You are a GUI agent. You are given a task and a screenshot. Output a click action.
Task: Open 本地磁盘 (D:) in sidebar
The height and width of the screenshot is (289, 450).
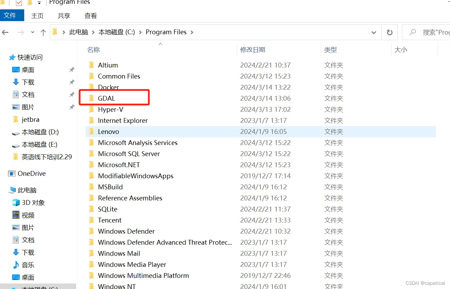(x=40, y=132)
